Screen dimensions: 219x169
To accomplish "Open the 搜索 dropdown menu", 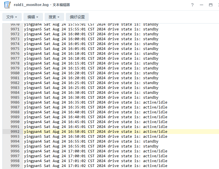I will 54,17.
